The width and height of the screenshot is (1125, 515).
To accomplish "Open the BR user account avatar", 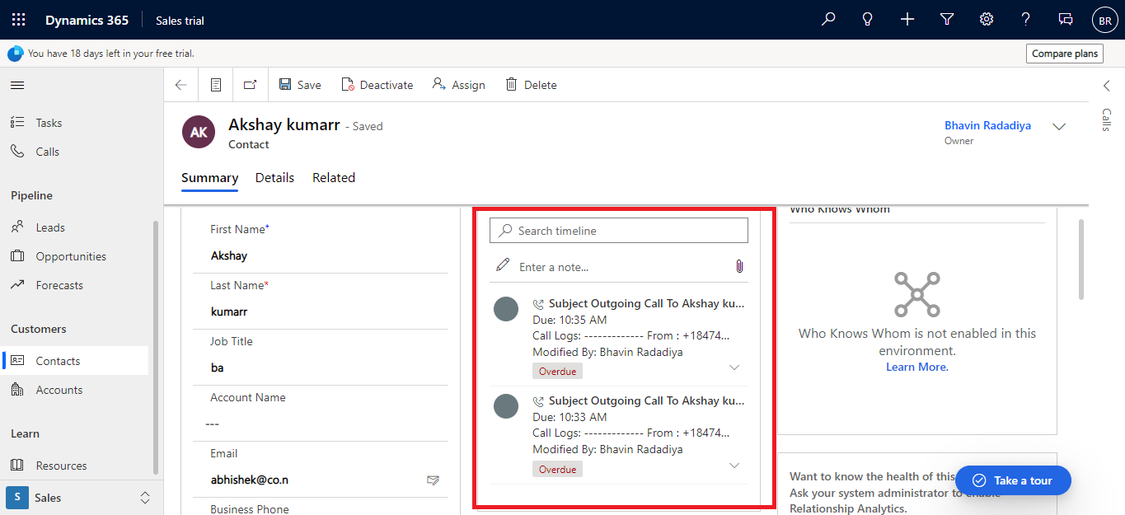I will [1104, 20].
